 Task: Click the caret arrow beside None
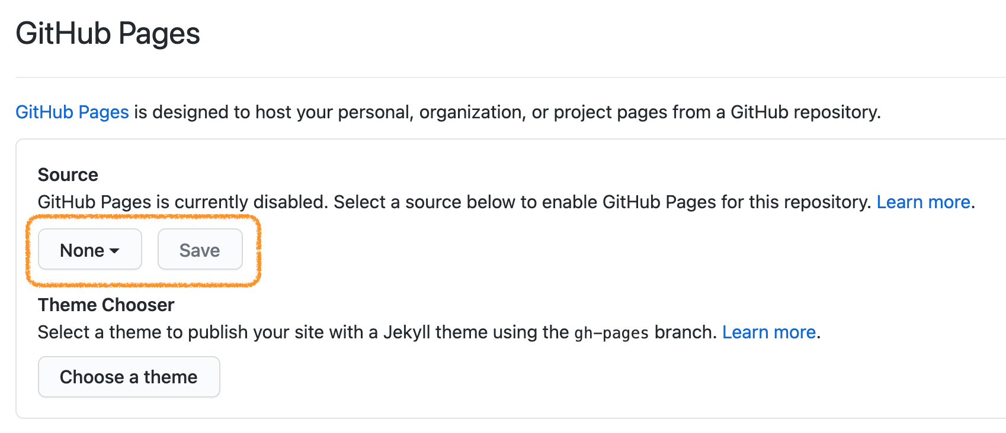[x=115, y=251]
